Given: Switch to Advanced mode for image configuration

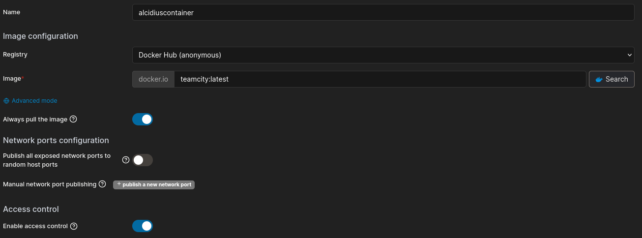Looking at the screenshot, I should click(x=34, y=101).
